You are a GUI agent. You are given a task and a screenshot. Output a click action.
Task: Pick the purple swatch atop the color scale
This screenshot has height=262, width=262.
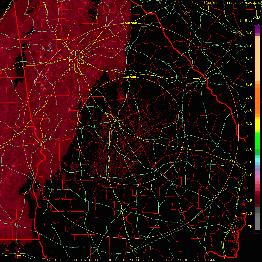[257, 29]
